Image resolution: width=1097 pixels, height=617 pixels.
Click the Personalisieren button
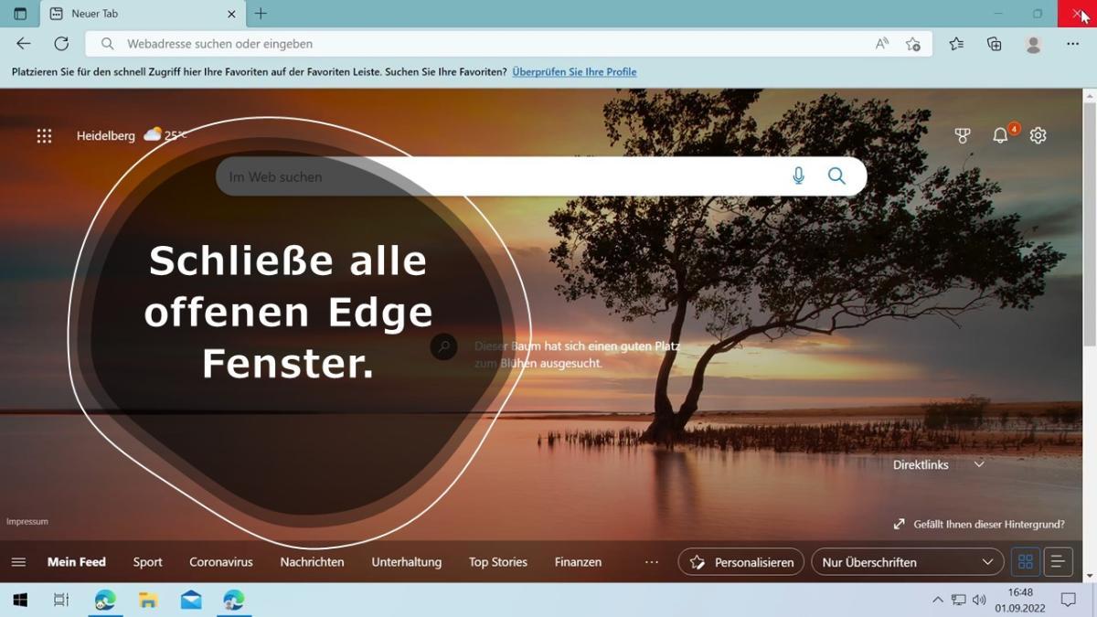tap(741, 562)
